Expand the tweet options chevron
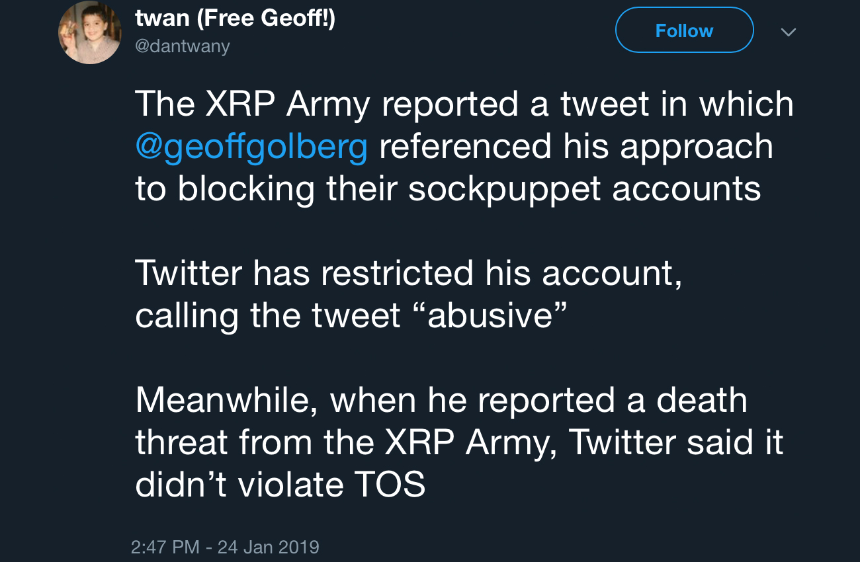This screenshot has width=860, height=562. 787,32
